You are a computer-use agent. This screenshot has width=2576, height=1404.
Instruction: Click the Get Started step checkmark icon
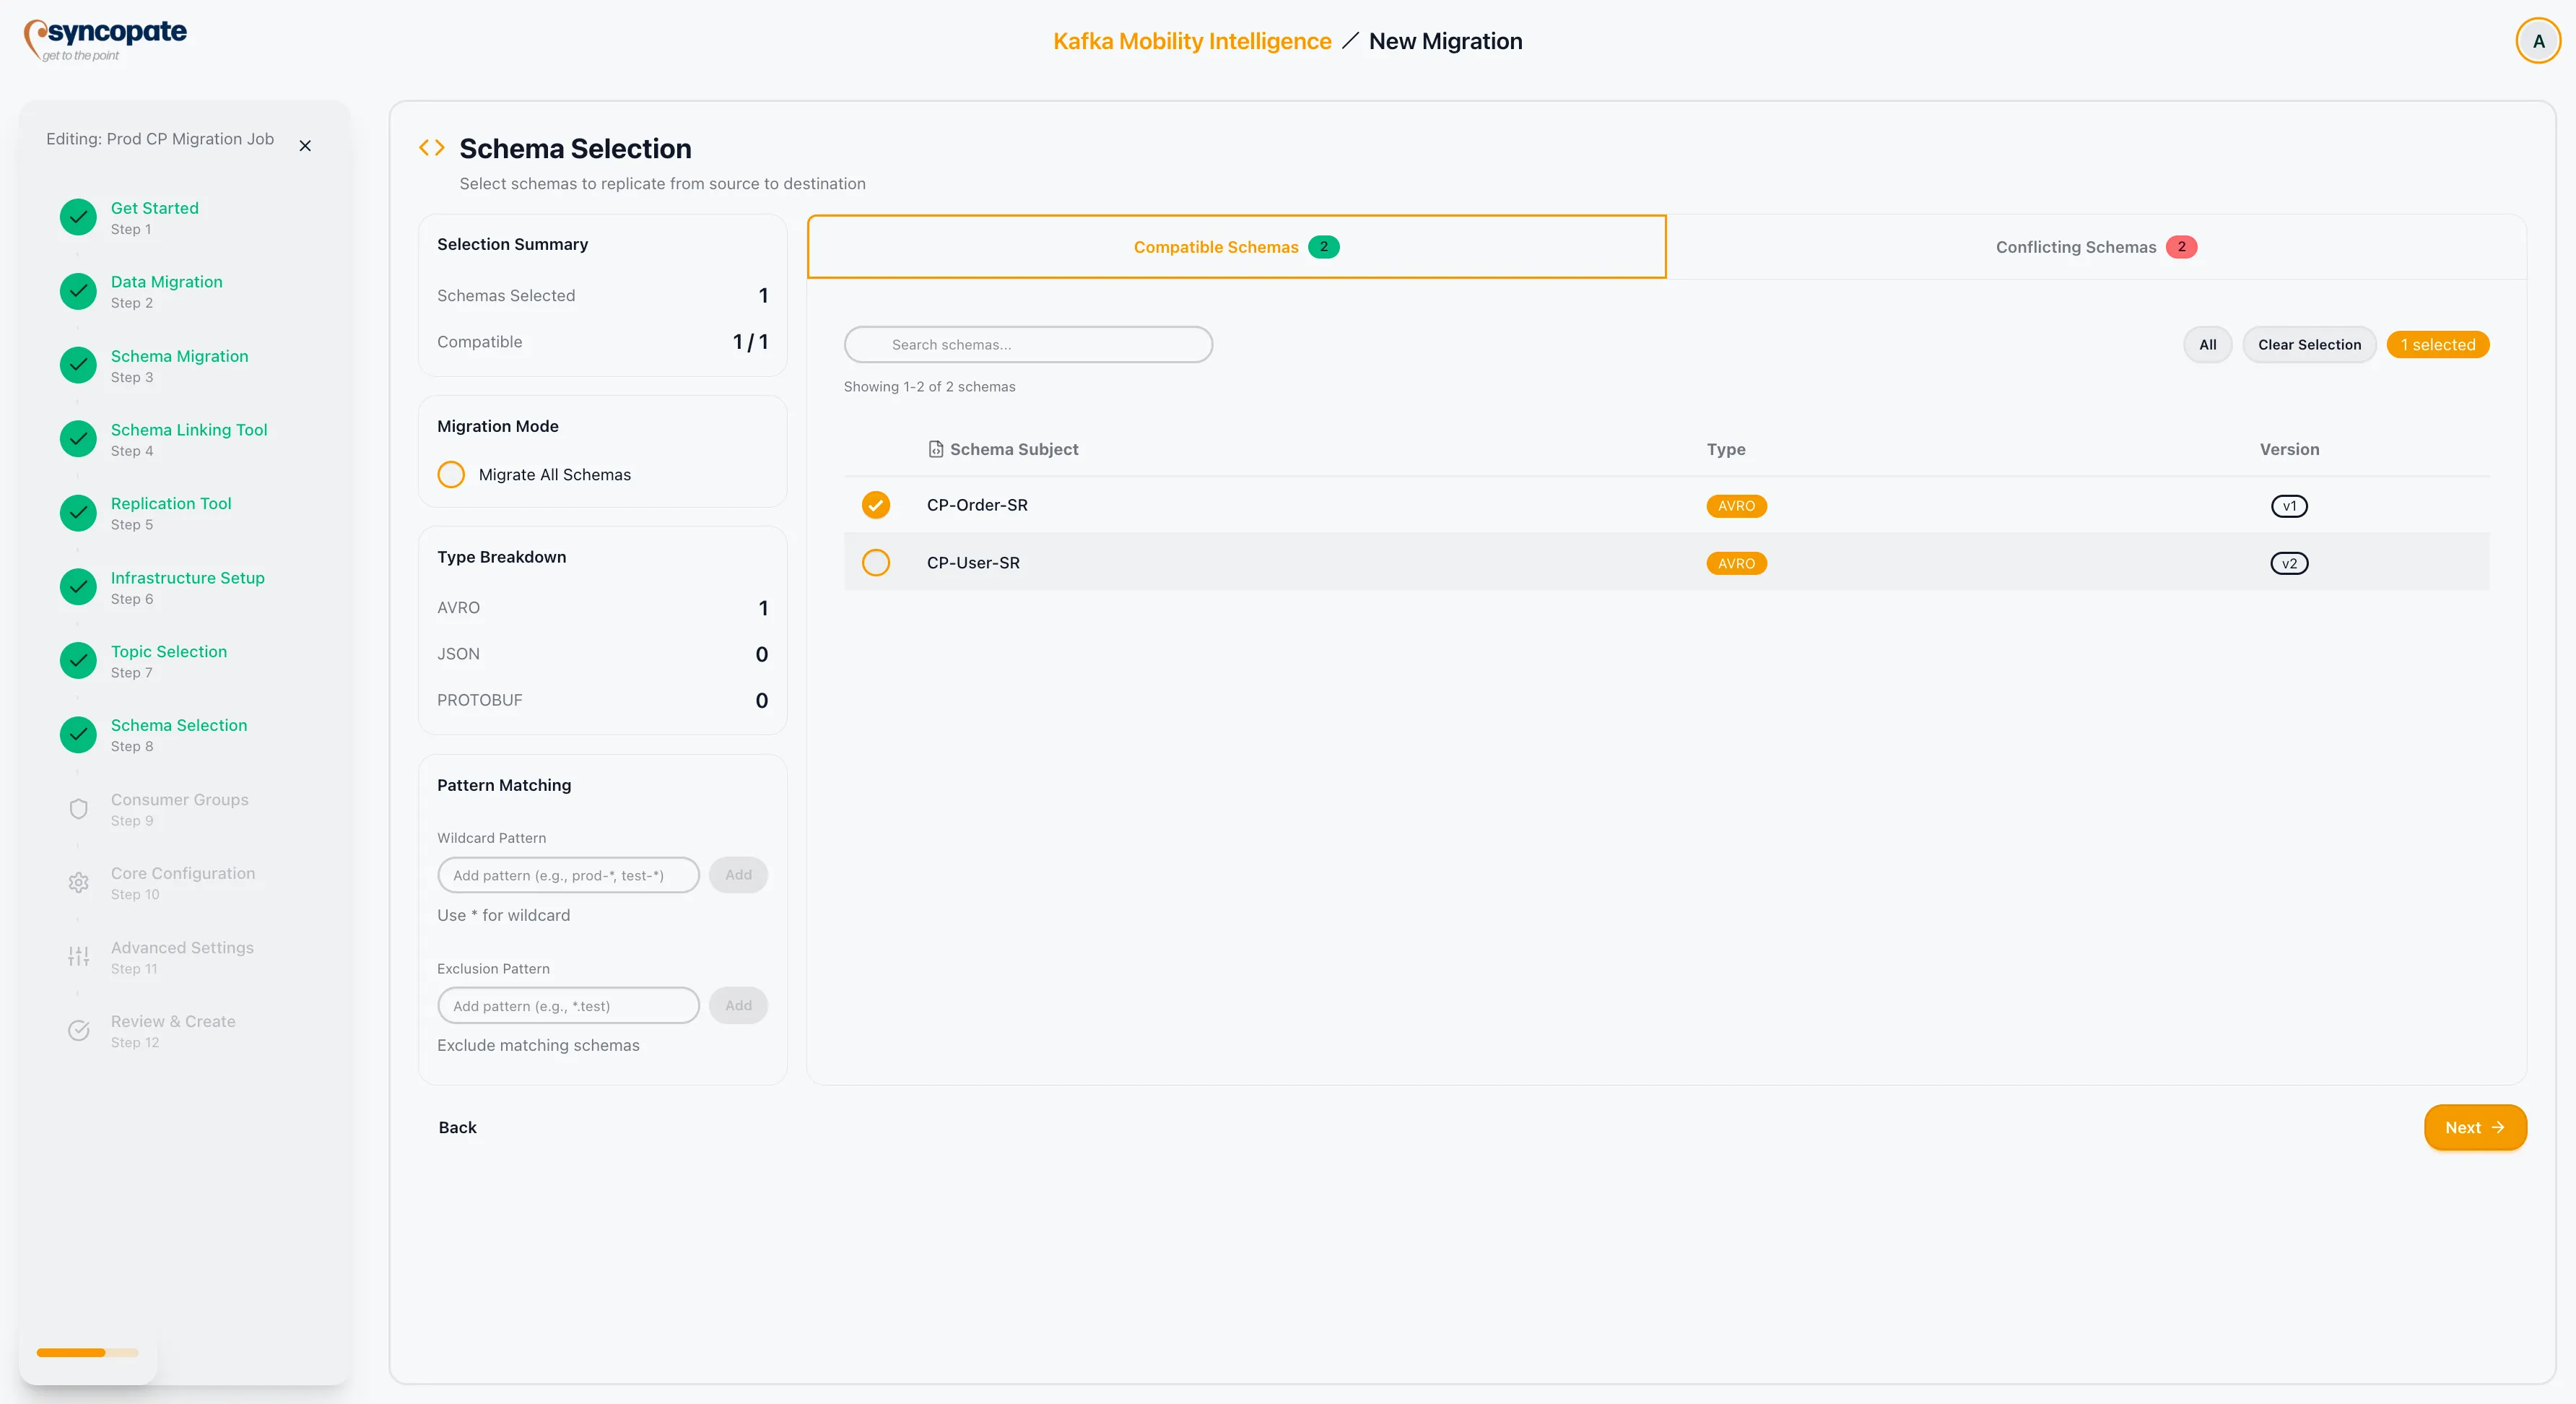77,216
